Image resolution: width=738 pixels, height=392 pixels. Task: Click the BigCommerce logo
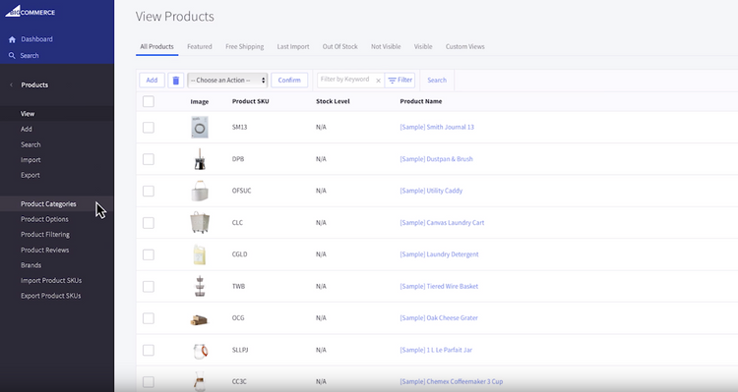pos(31,11)
